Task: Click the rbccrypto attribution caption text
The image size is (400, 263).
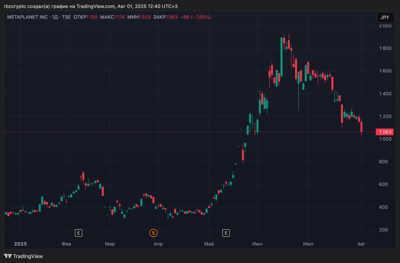Action: click(91, 6)
